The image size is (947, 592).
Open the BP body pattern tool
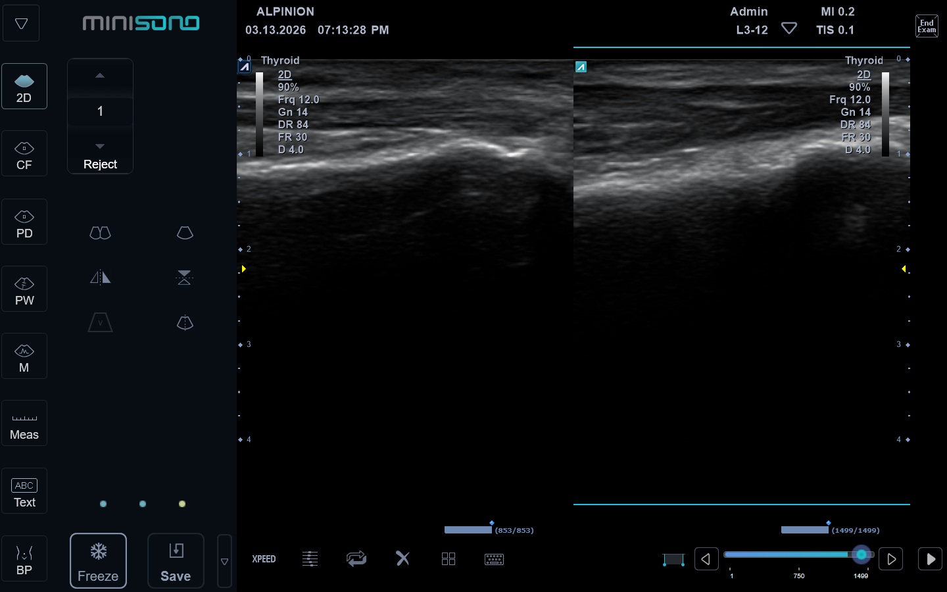(x=24, y=558)
